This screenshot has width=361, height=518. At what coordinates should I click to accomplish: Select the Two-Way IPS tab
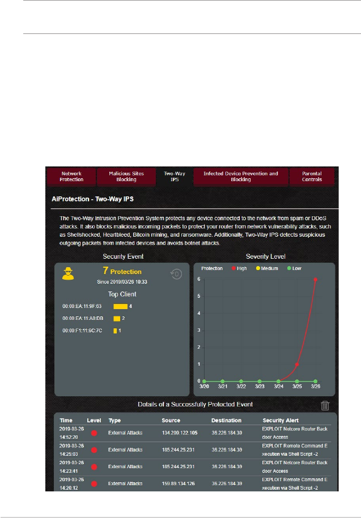(x=175, y=177)
